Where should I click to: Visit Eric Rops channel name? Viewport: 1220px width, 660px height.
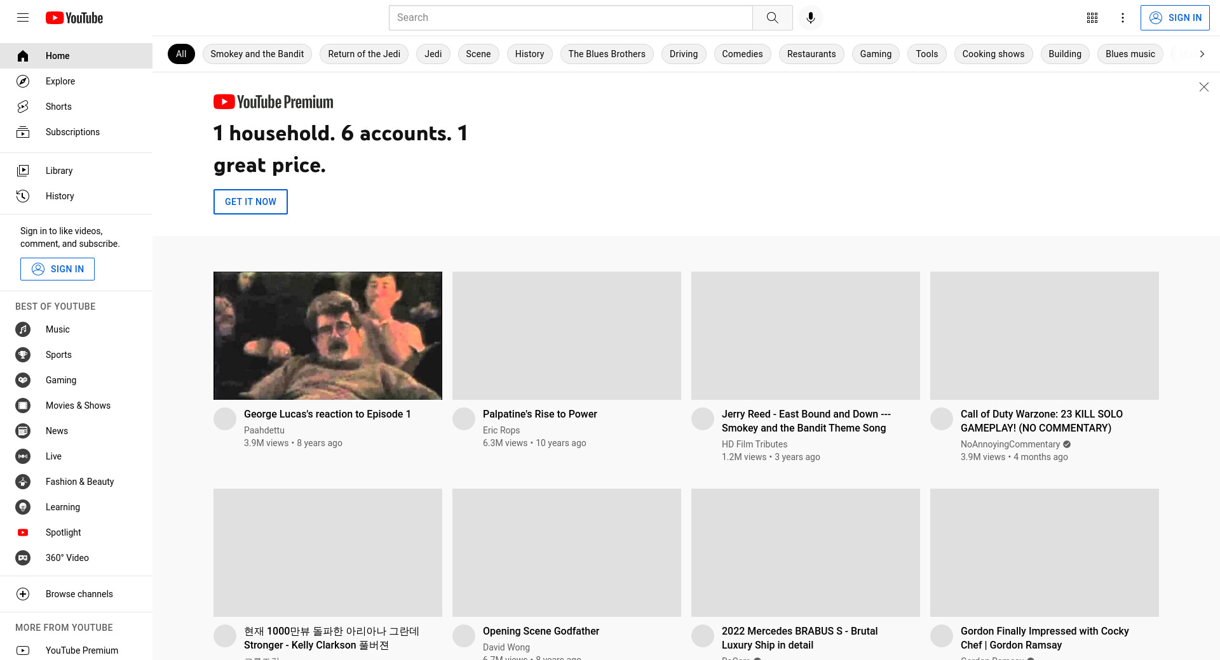click(501, 430)
